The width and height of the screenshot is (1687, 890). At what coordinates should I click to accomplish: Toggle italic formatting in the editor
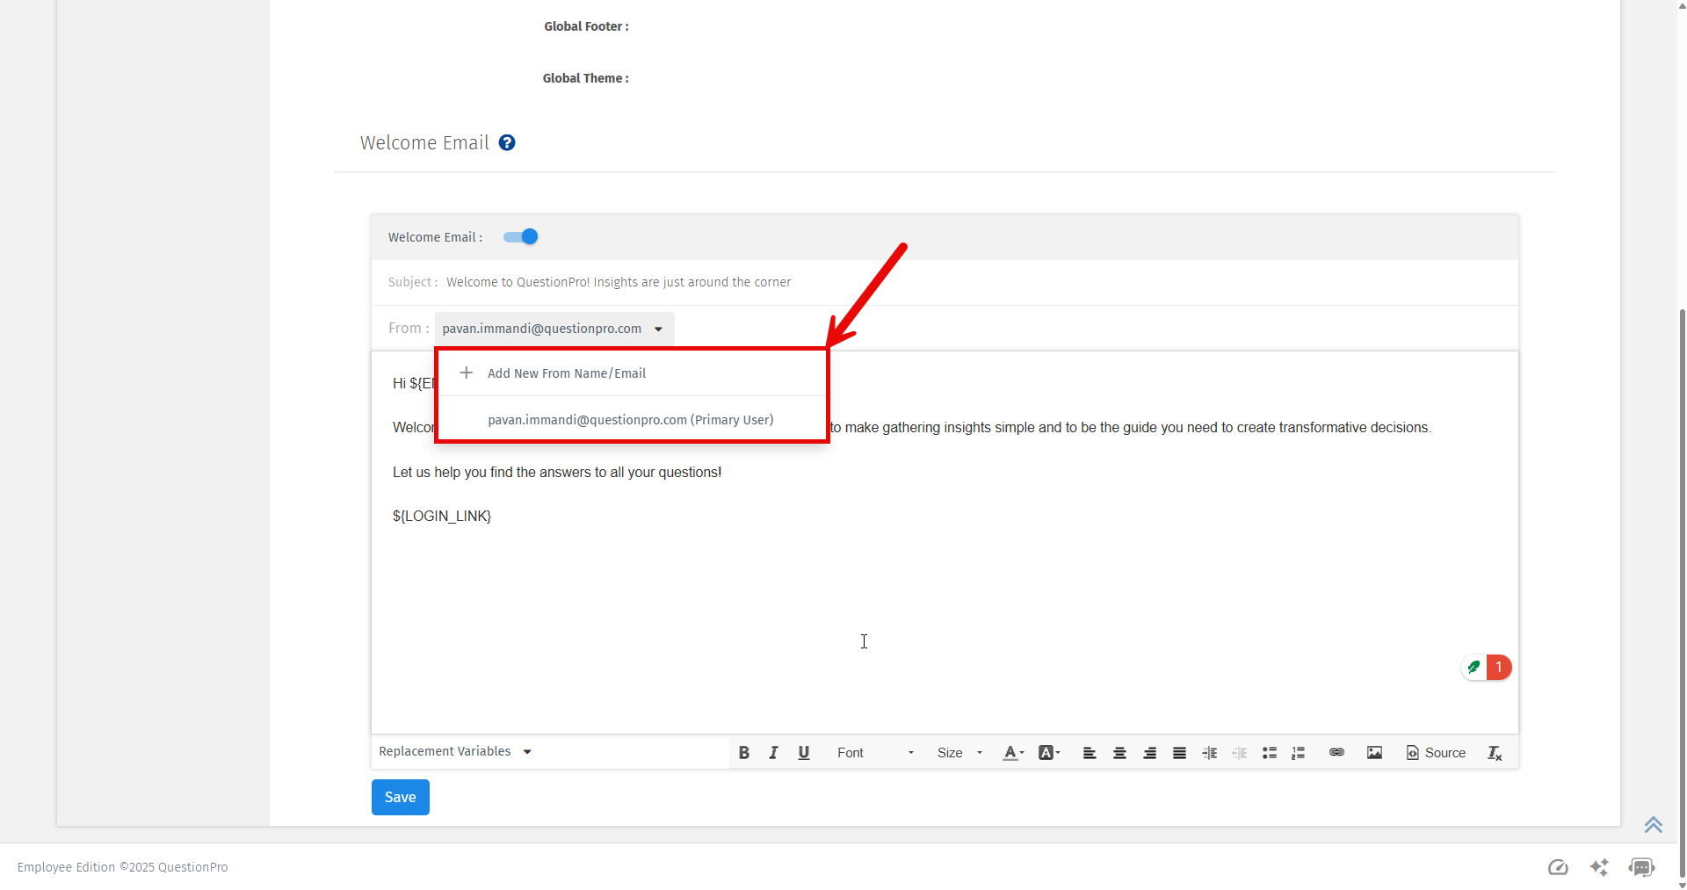pyautogui.click(x=773, y=752)
